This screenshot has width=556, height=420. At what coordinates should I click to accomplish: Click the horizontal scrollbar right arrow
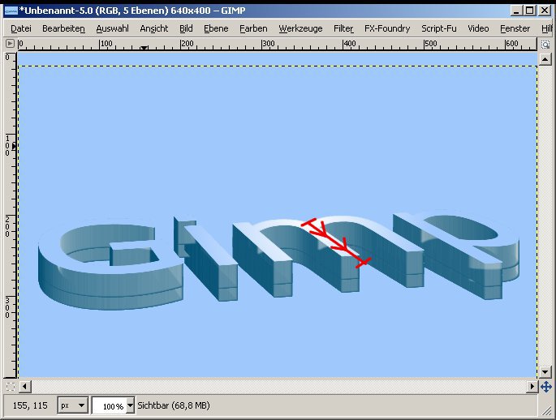pos(532,387)
